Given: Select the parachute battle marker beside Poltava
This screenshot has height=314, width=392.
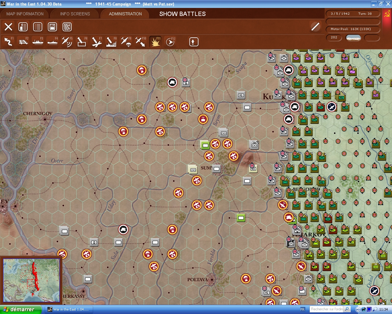Looking at the screenshot, I should [246, 278].
